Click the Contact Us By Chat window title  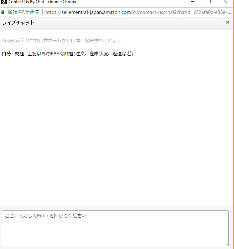click(x=43, y=2)
